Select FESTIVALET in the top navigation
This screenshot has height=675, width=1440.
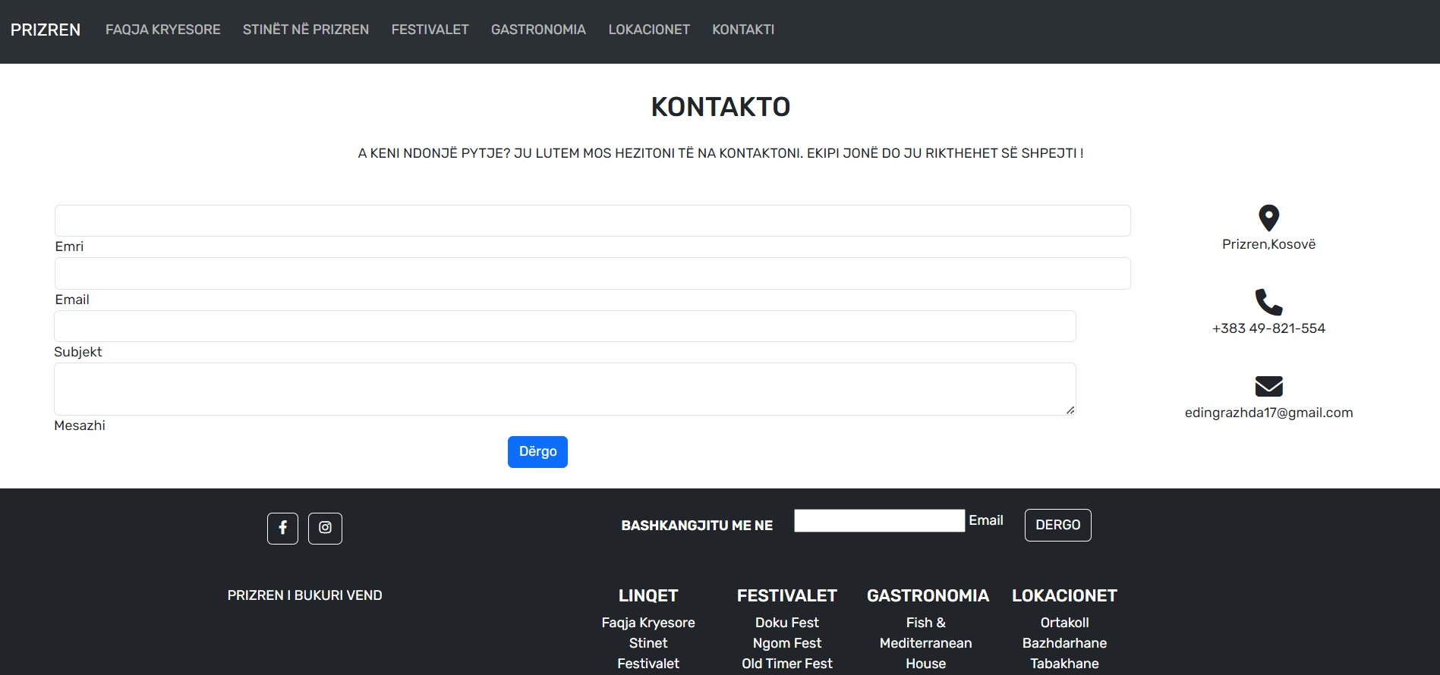click(x=430, y=30)
